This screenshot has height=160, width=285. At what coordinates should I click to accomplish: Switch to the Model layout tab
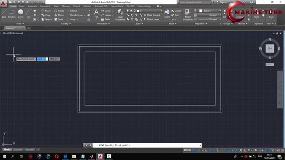click(7, 149)
